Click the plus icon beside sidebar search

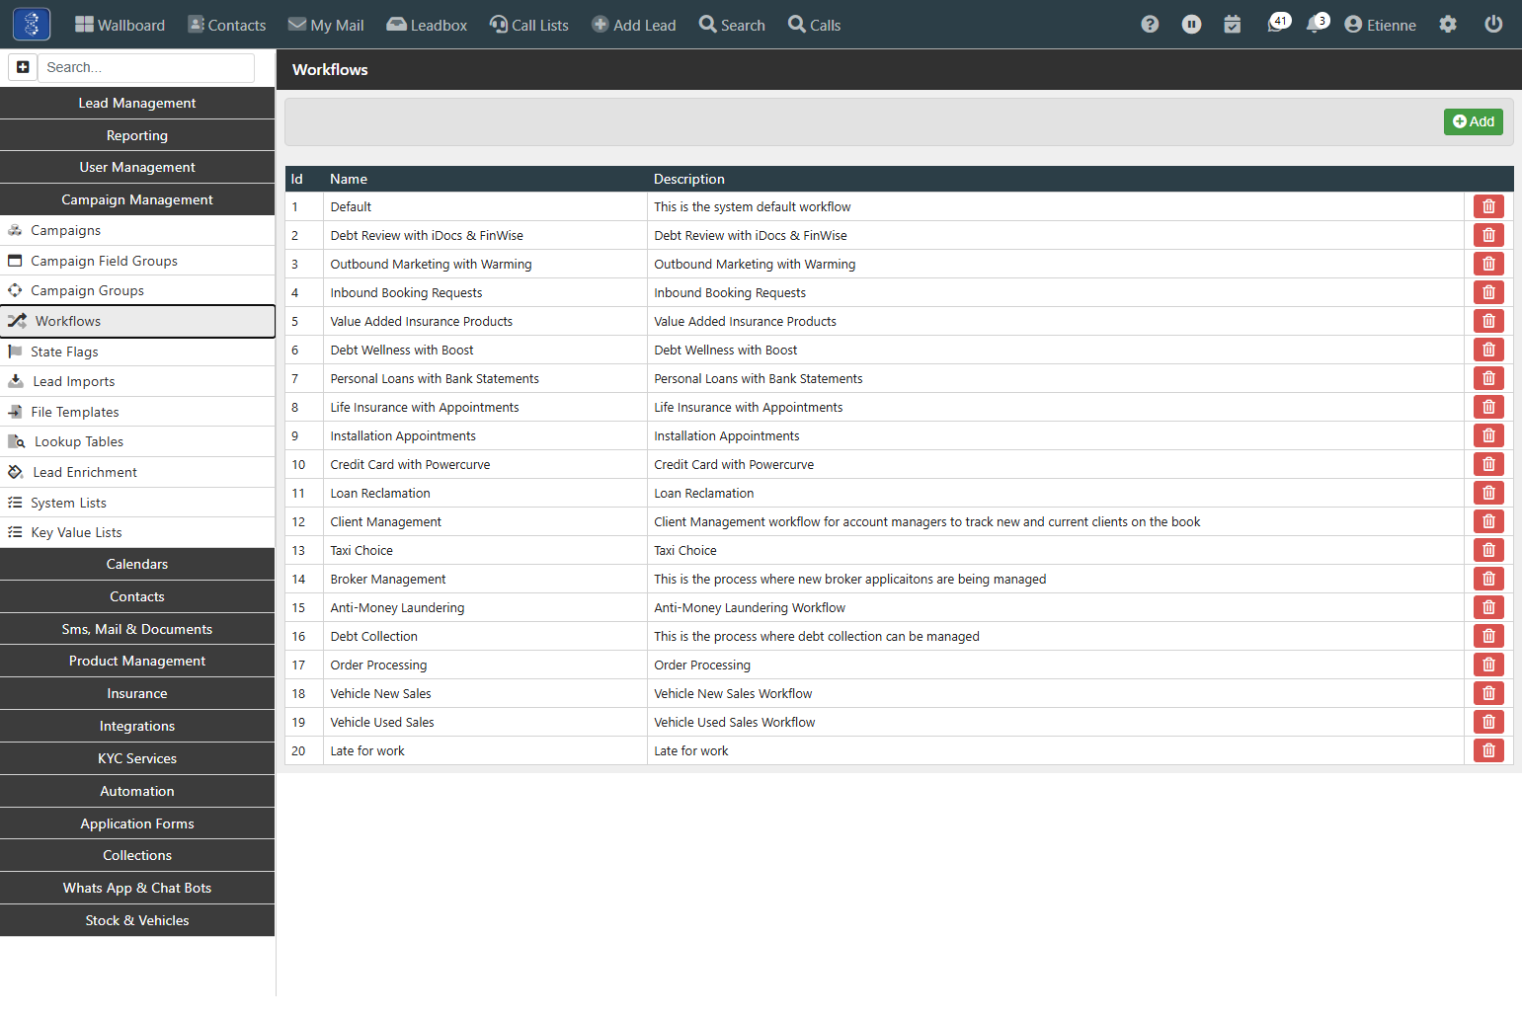[23, 67]
